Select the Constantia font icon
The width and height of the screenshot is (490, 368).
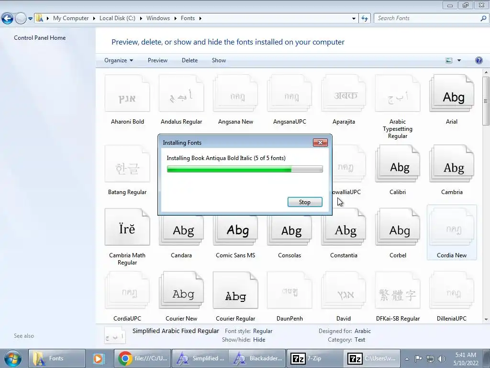[x=344, y=228]
